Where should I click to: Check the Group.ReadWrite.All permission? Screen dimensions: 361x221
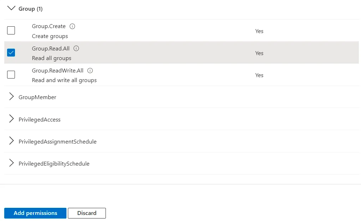point(11,75)
